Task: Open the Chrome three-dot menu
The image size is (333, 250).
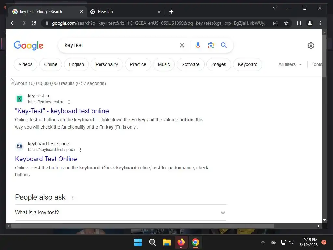Action: pos(320,23)
